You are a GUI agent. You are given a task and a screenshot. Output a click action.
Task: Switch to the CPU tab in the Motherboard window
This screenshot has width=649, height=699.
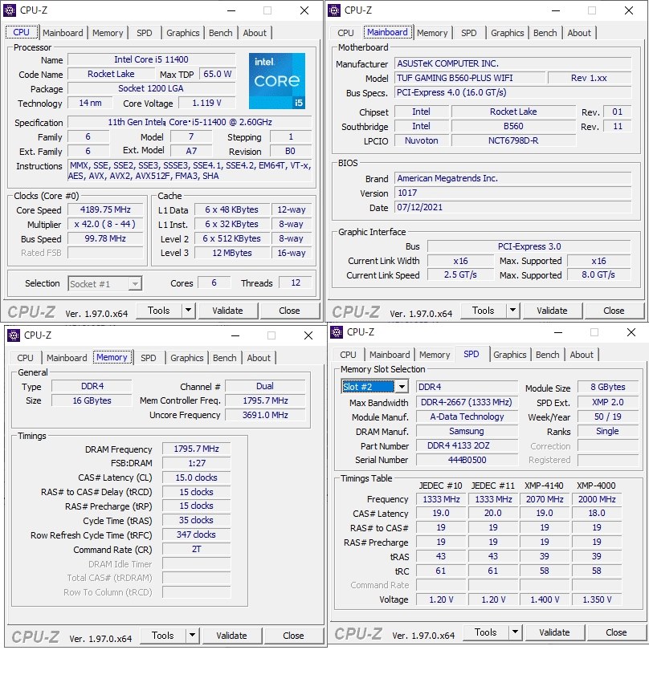(x=345, y=33)
